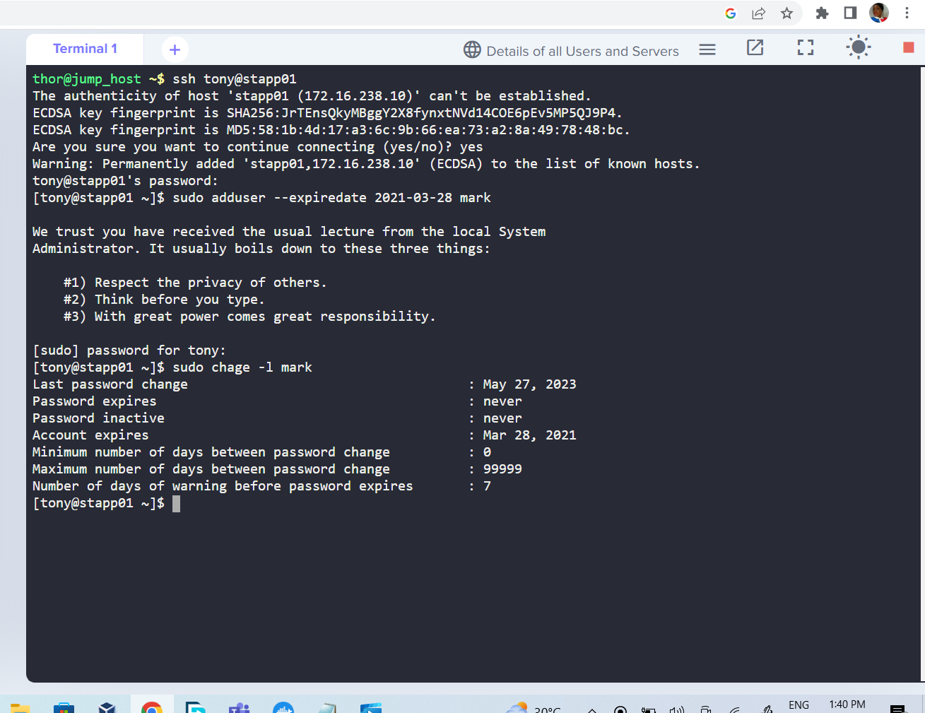
Task: Toggle the browser side panel icon
Action: click(x=850, y=13)
